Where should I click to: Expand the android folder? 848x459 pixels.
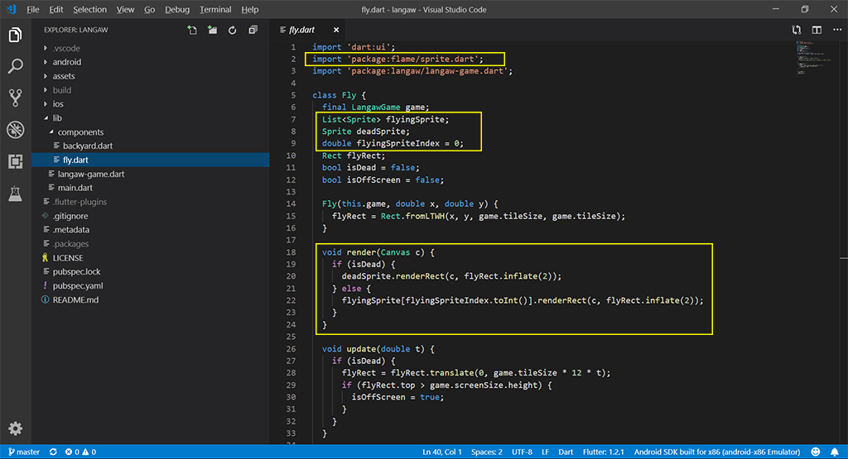66,62
